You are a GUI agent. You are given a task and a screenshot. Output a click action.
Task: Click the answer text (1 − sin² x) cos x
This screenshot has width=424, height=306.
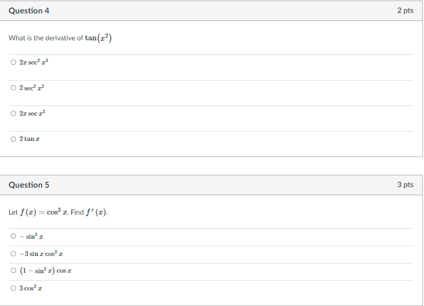(x=46, y=271)
